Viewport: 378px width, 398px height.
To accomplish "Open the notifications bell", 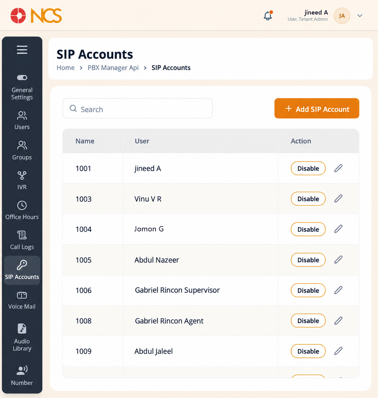I will coord(268,16).
